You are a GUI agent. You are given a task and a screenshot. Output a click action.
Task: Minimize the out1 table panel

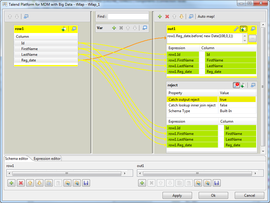pos(253,29)
